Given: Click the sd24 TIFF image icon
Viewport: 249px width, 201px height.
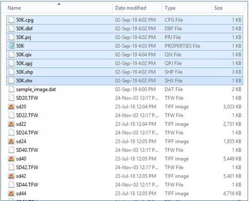Looking at the screenshot, I should point(11,141).
